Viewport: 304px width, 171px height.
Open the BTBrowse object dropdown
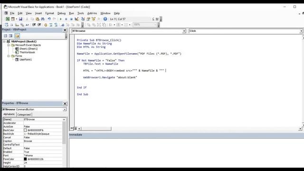pos(184,31)
